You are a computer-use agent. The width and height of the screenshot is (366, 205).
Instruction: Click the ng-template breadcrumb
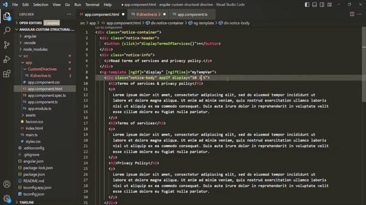coord(201,23)
